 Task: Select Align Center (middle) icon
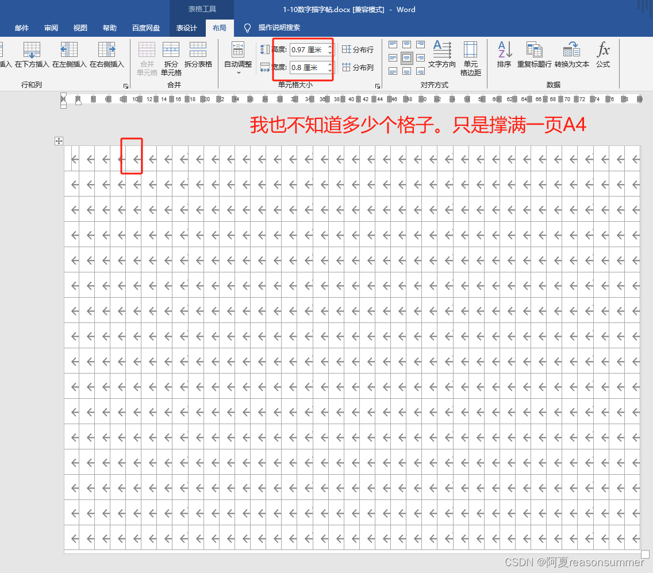(407, 58)
